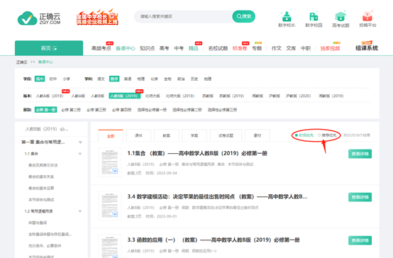Open the 1.1集合 document thumbnail

[x=110, y=162]
